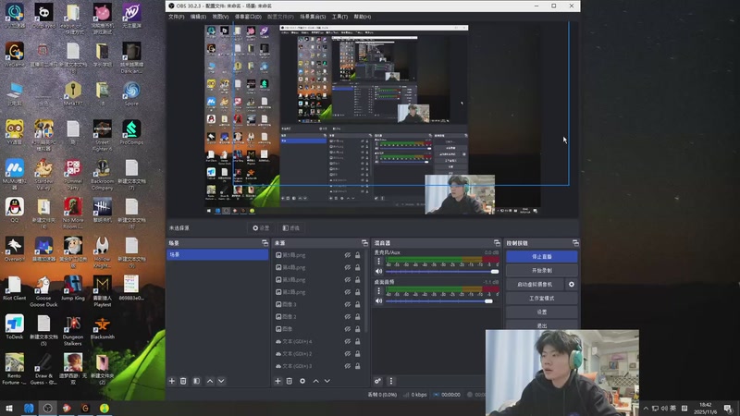Open Blacksmith desktop shortcut
The height and width of the screenshot is (416, 740).
coord(102,327)
